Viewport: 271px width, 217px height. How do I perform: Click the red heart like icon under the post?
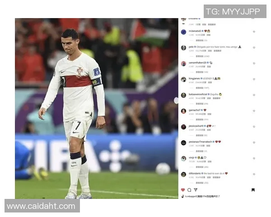pyautogui.click(x=183, y=190)
